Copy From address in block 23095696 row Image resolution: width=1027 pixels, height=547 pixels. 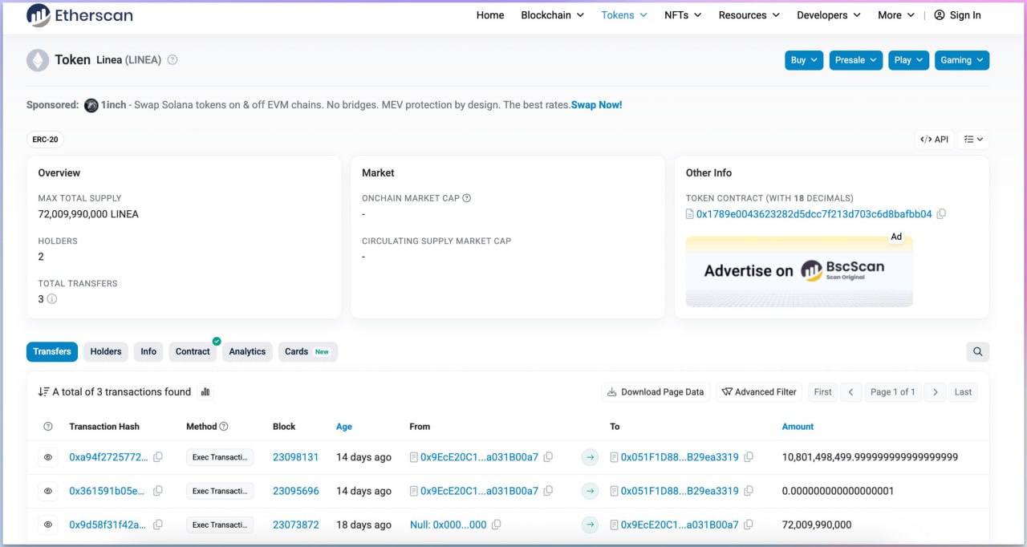[x=548, y=491]
